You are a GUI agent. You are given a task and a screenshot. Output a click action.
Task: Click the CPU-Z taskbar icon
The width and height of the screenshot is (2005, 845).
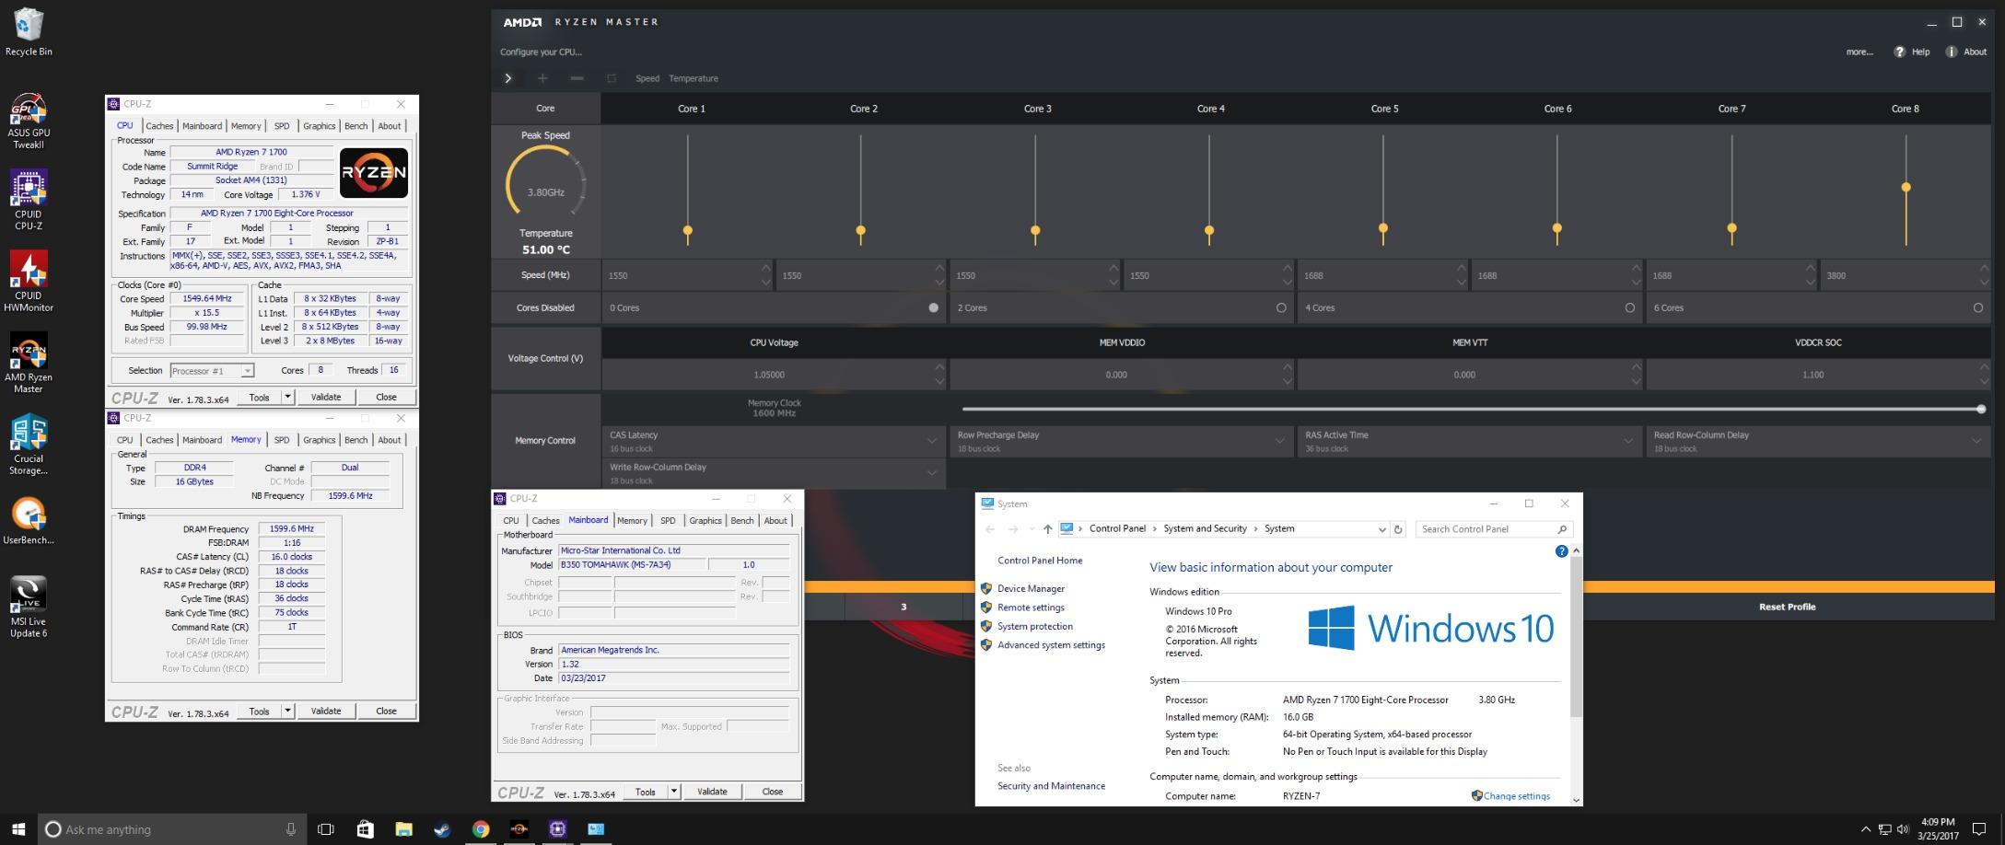pyautogui.click(x=557, y=829)
